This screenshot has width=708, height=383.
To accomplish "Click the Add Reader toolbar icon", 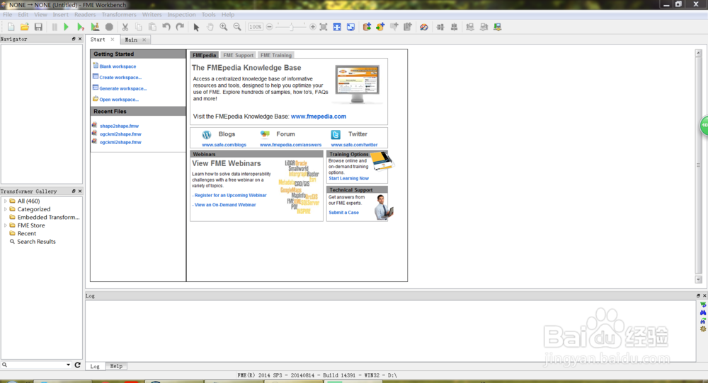I will [367, 27].
